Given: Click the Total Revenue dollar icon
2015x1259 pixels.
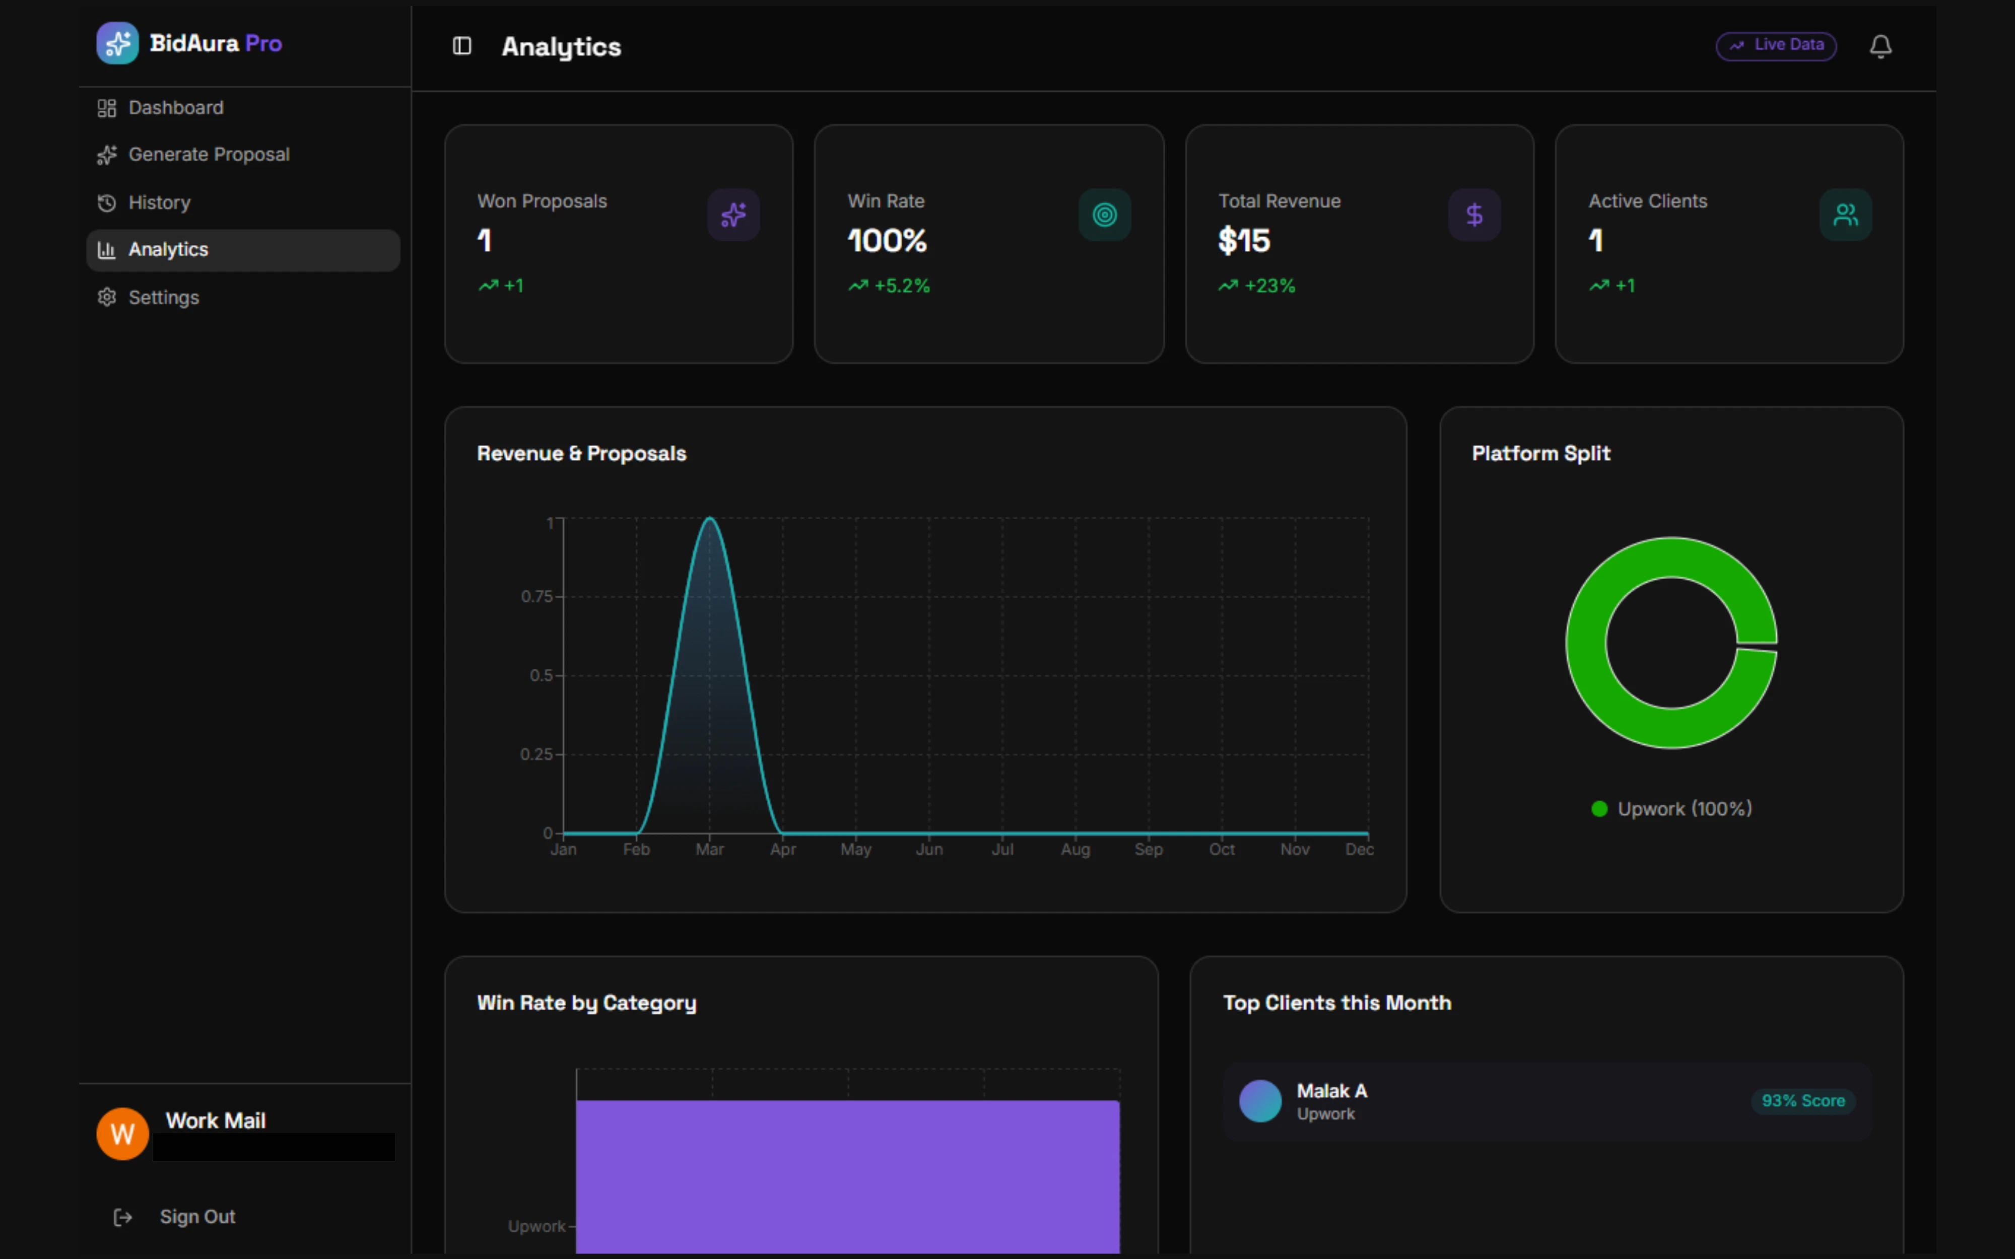Looking at the screenshot, I should (1474, 215).
